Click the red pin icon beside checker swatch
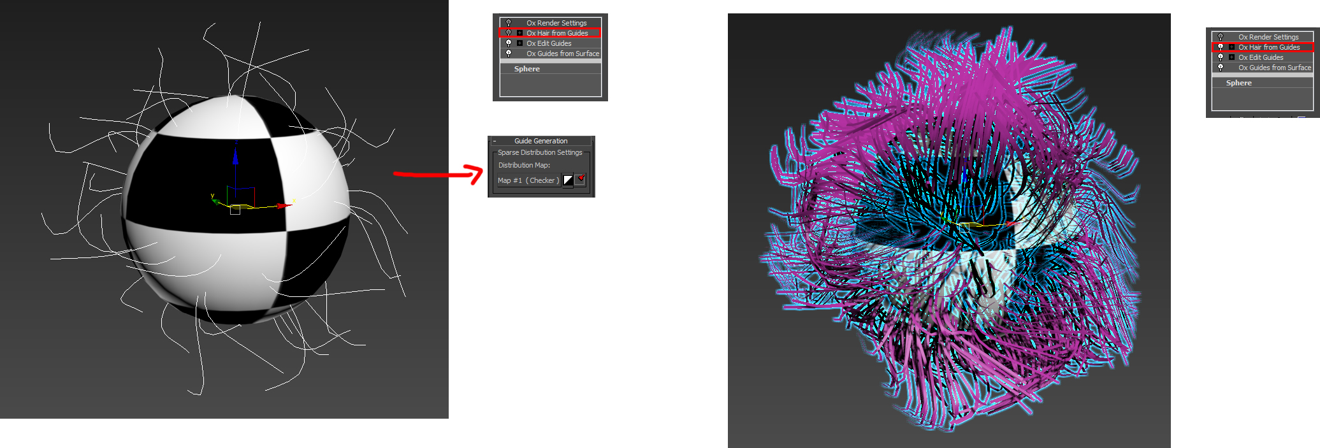This screenshot has height=448, width=1320. coord(580,180)
